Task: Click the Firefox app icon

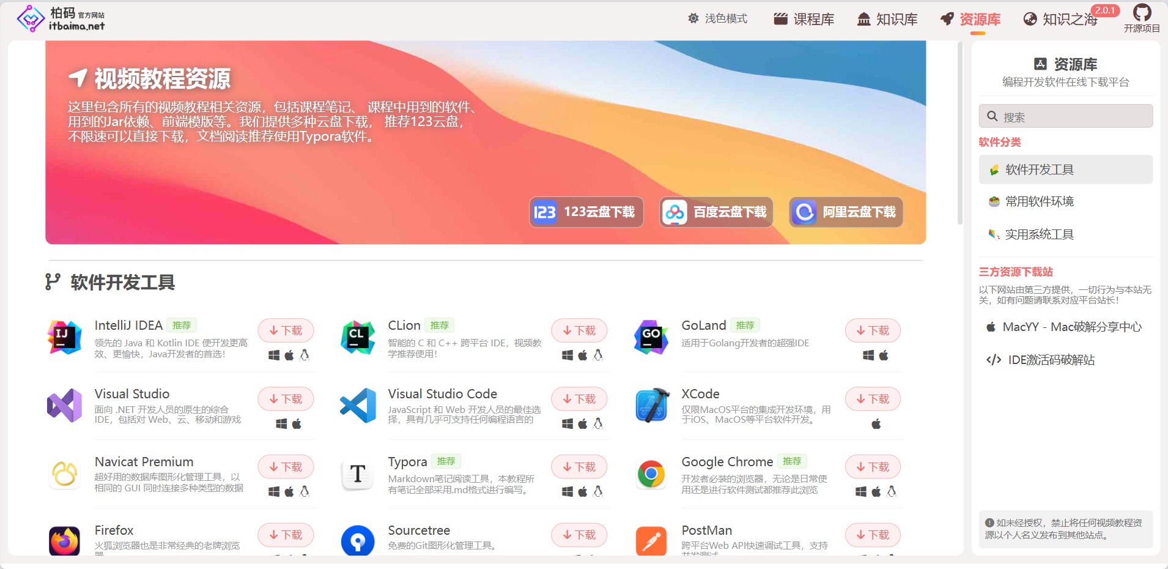Action: [65, 541]
